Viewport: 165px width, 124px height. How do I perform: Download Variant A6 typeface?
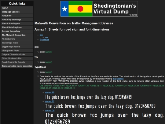(x=50, y=92)
